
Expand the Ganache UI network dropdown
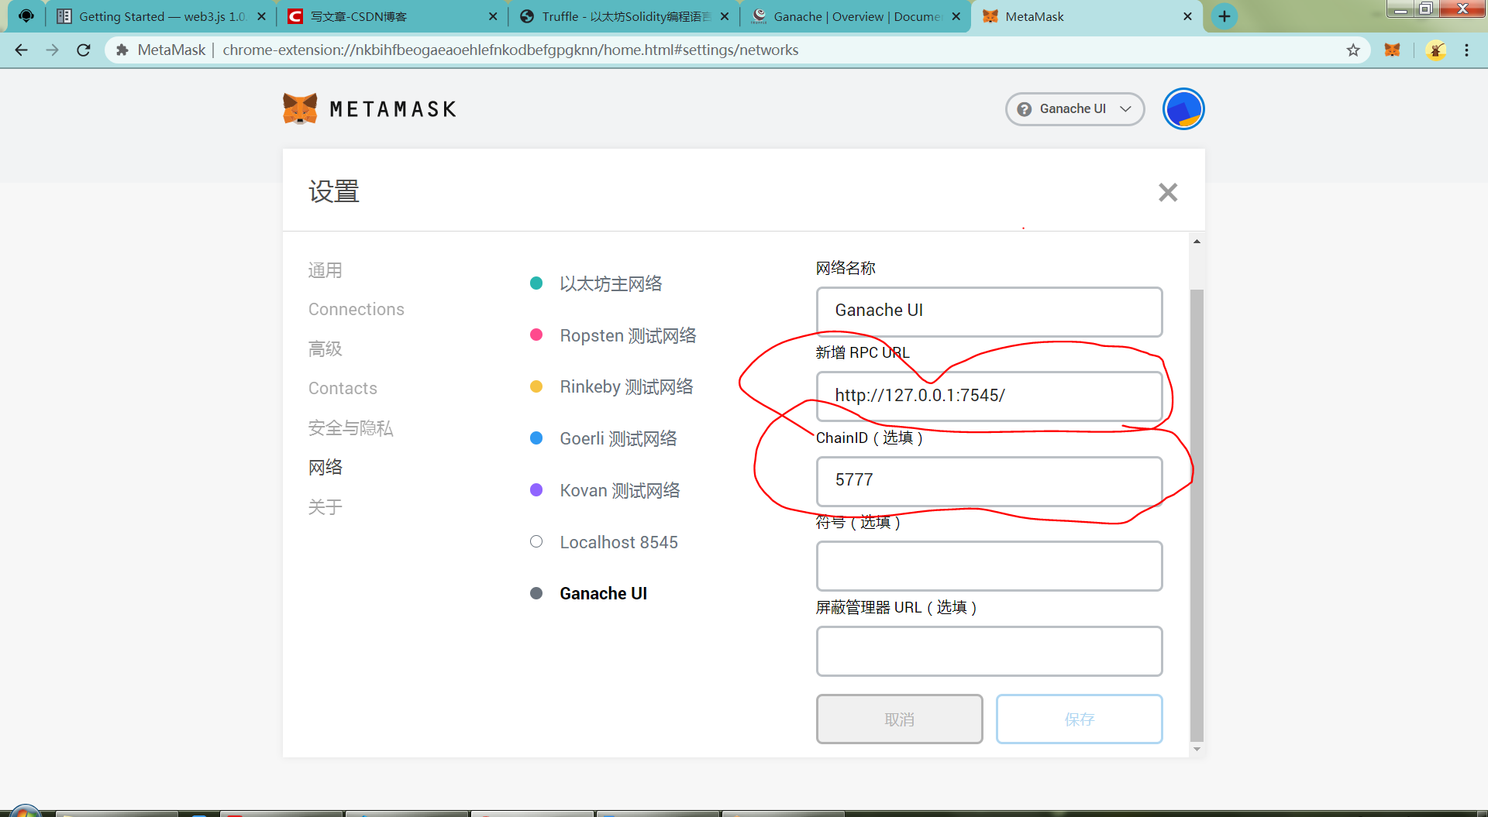pos(1127,108)
